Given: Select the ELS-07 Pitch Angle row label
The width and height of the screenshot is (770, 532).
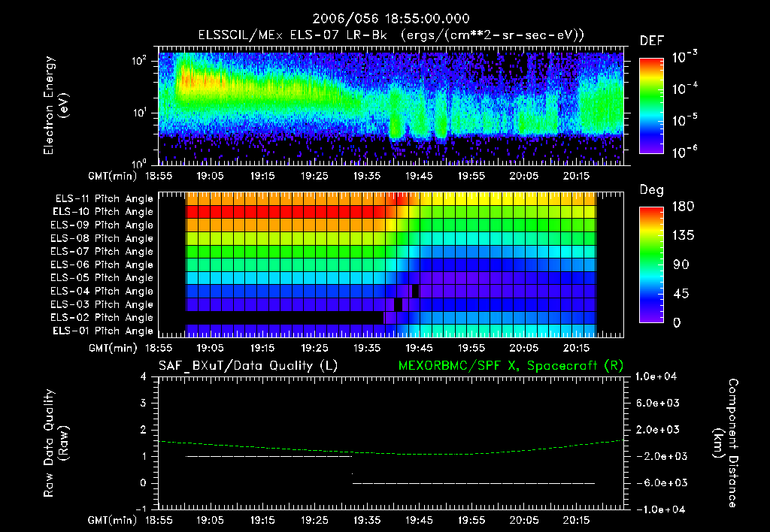Looking at the screenshot, I should coord(102,251).
